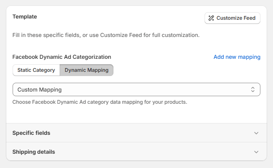Click the 'Choose Facebook Dynamic Ad category' help text

pyautogui.click(x=100, y=102)
